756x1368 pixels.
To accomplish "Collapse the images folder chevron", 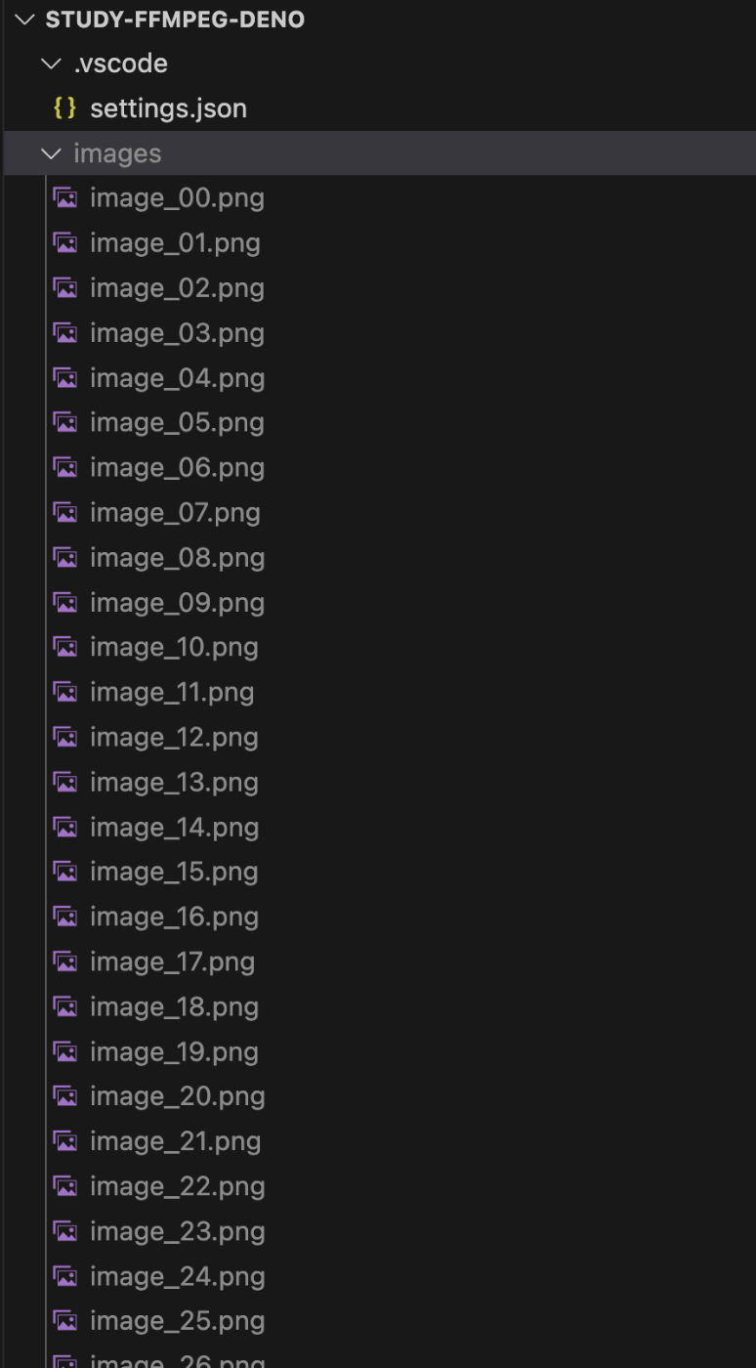I will [51, 153].
